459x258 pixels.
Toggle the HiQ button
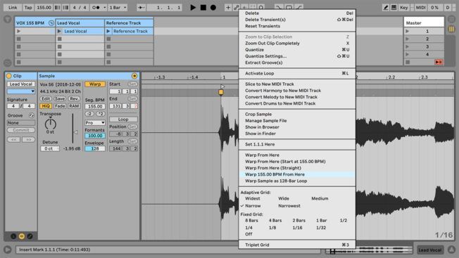(x=46, y=106)
